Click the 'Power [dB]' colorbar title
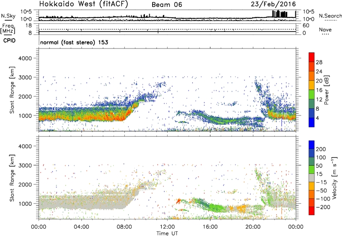This screenshot has width=342, height=236. (x=326, y=90)
